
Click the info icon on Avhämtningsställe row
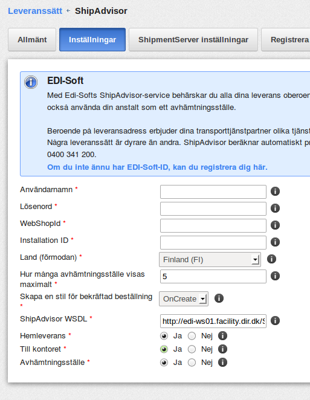pyautogui.click(x=222, y=363)
